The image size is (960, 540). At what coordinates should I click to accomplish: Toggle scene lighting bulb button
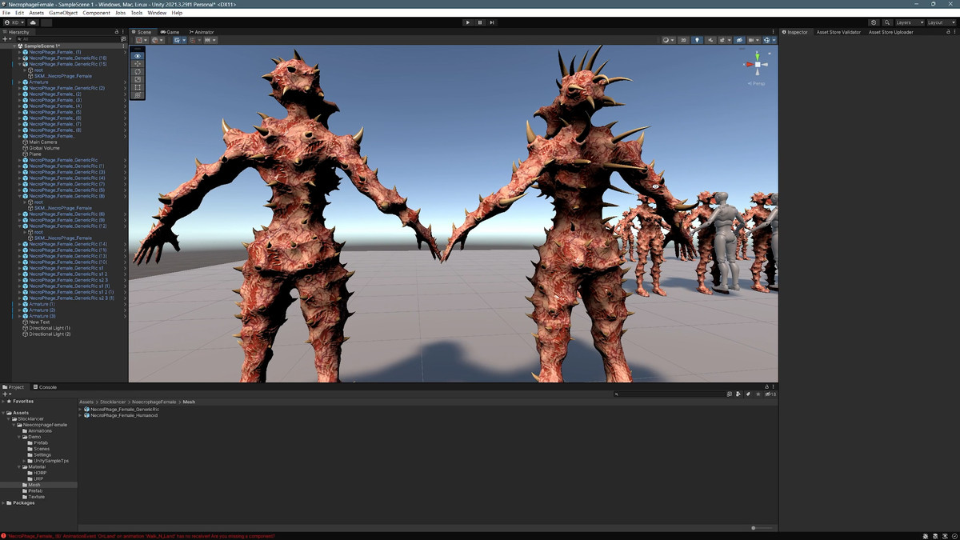(x=697, y=40)
